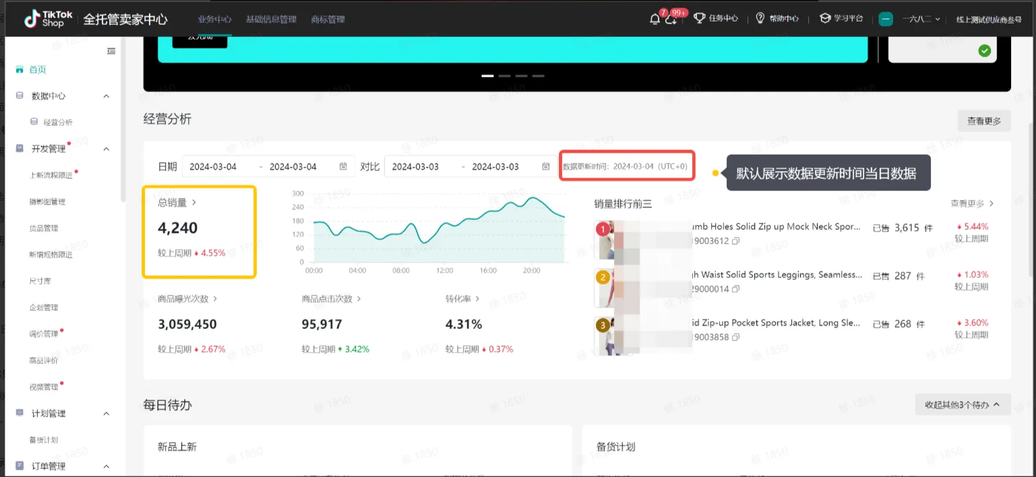
Task: Switch to 商标管理 tab
Action: tap(328, 20)
